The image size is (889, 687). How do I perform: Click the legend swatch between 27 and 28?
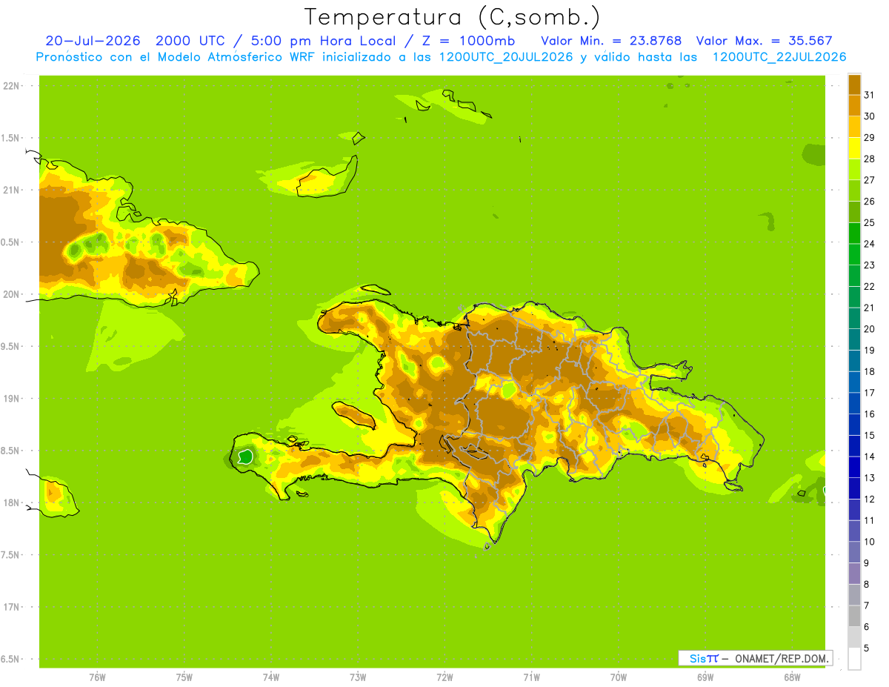pyautogui.click(x=854, y=169)
